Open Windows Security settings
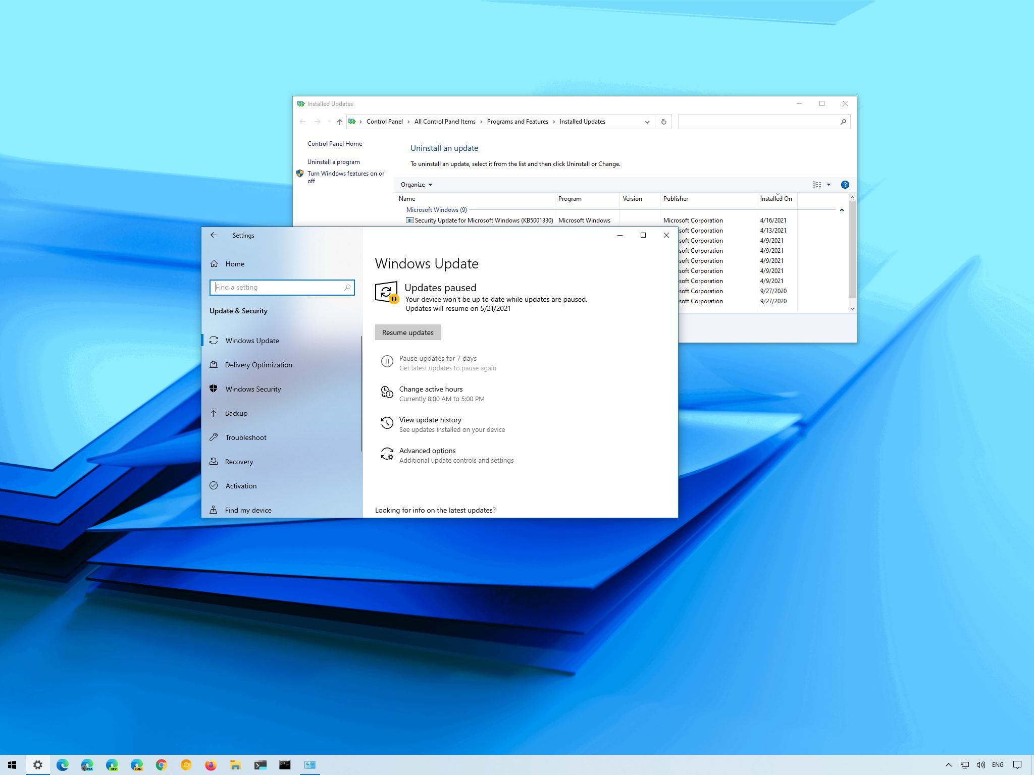 pos(253,389)
